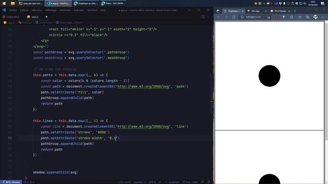Viewport: 328px width, 184px height.
Task: Switch to the terminal npm run taskbar window
Action: click(x=31, y=4)
